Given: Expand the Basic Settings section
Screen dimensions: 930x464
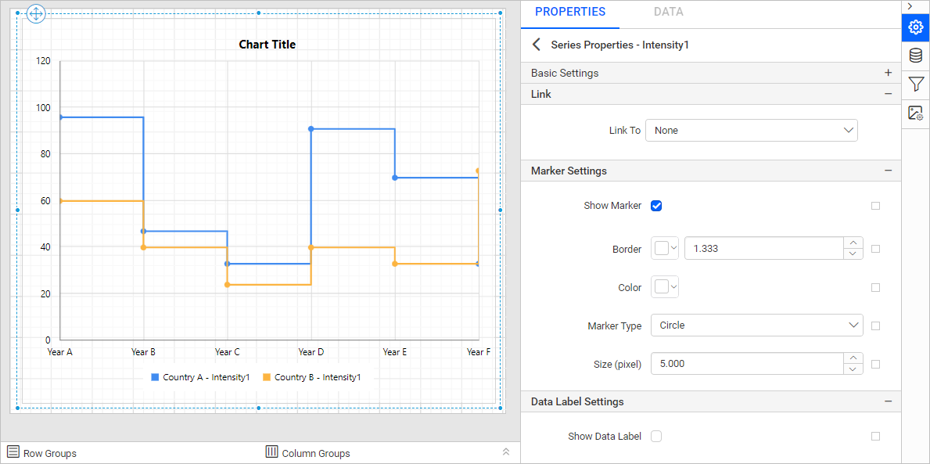Looking at the screenshot, I should 888,72.
